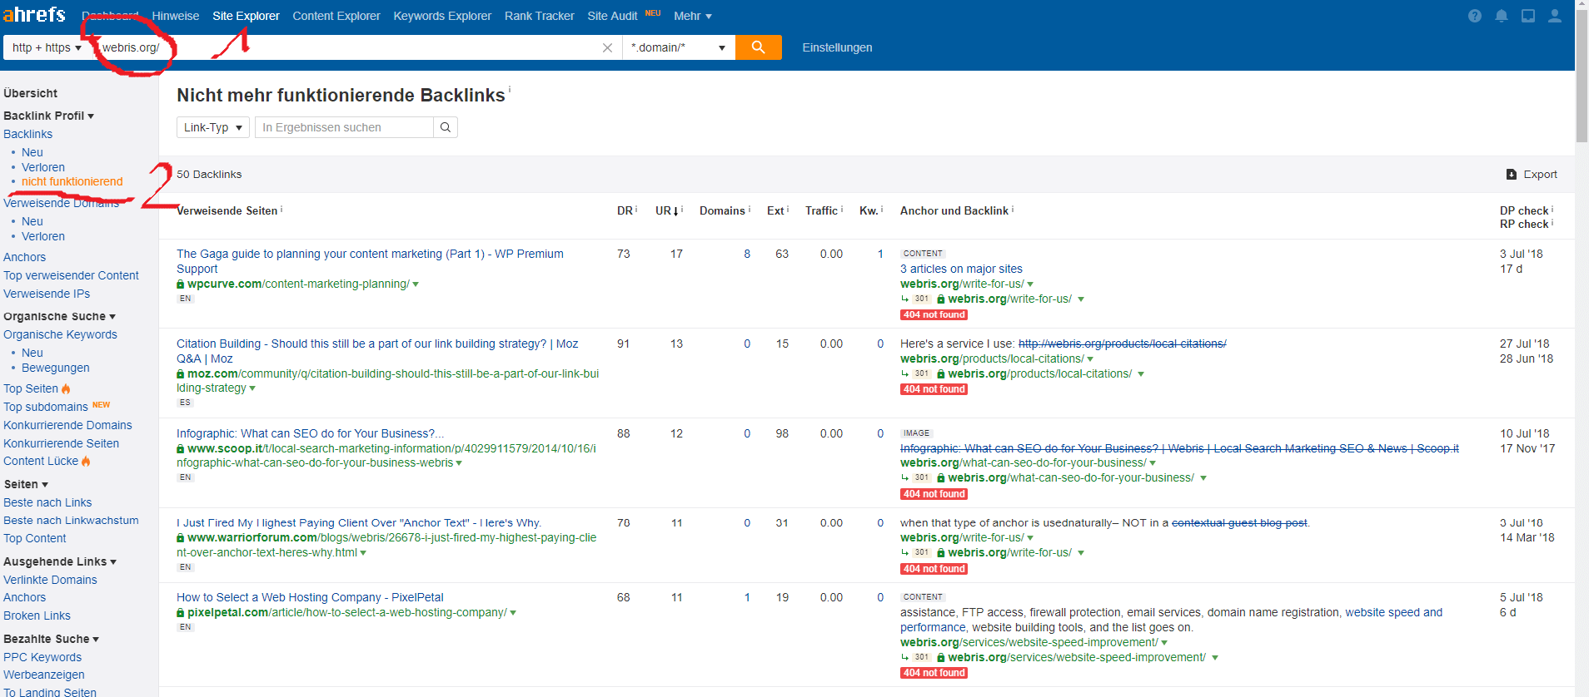The image size is (1589, 697).
Task: Click the info icon next to Traffic column
Action: [842, 209]
